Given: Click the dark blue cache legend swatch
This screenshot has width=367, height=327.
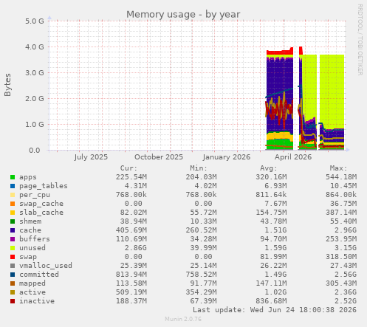Looking at the screenshot, I should (13, 230).
